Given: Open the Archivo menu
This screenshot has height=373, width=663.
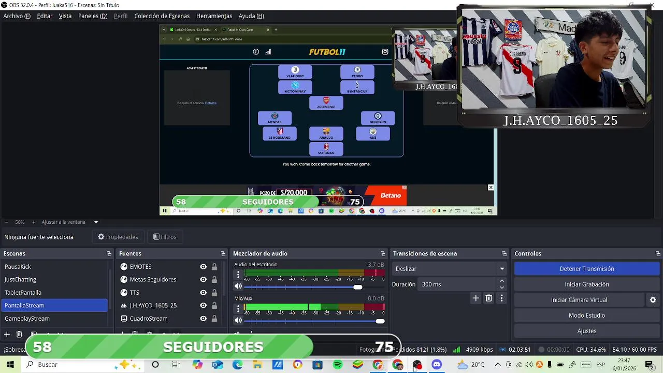Looking at the screenshot, I should (17, 16).
